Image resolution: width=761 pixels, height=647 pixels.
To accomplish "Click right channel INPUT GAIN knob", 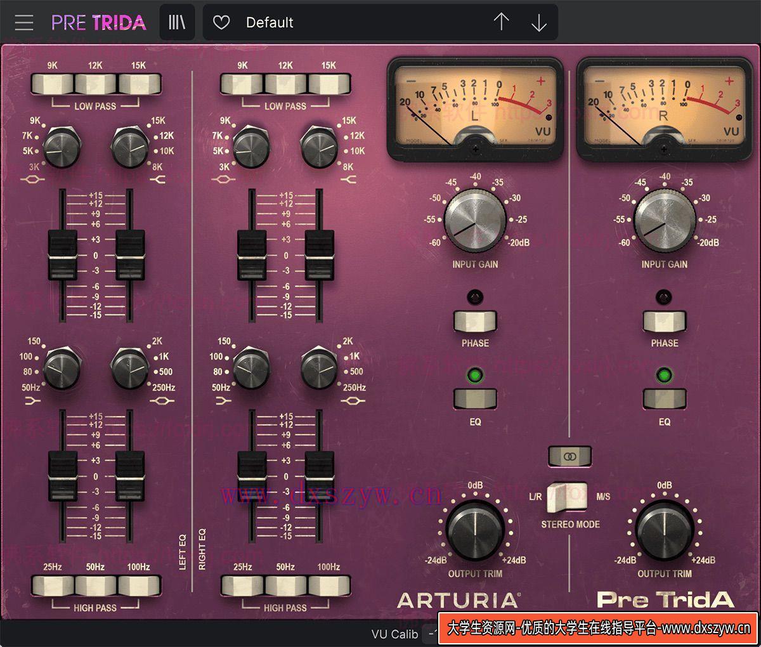I will click(x=664, y=220).
